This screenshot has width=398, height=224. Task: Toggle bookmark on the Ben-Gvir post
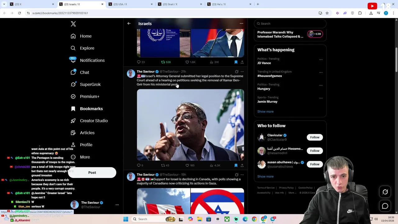click(x=236, y=166)
